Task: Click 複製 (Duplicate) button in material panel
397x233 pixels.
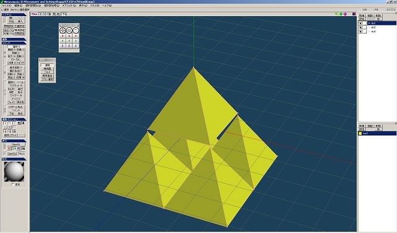Action: tap(370, 126)
